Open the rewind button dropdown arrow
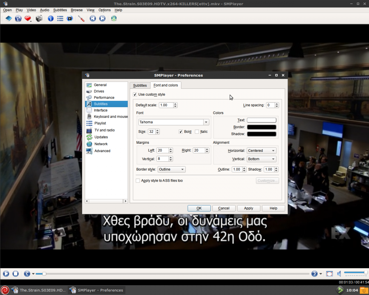The image size is (369, 295). [x=33, y=274]
